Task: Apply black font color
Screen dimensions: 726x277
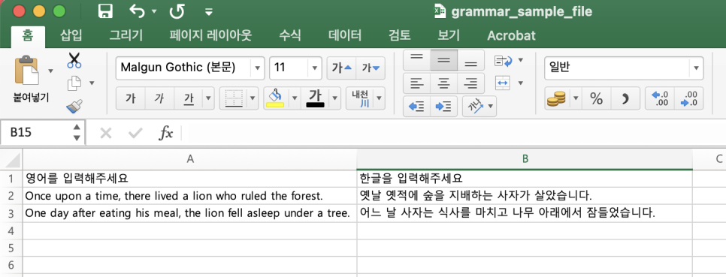Action: 316,98
